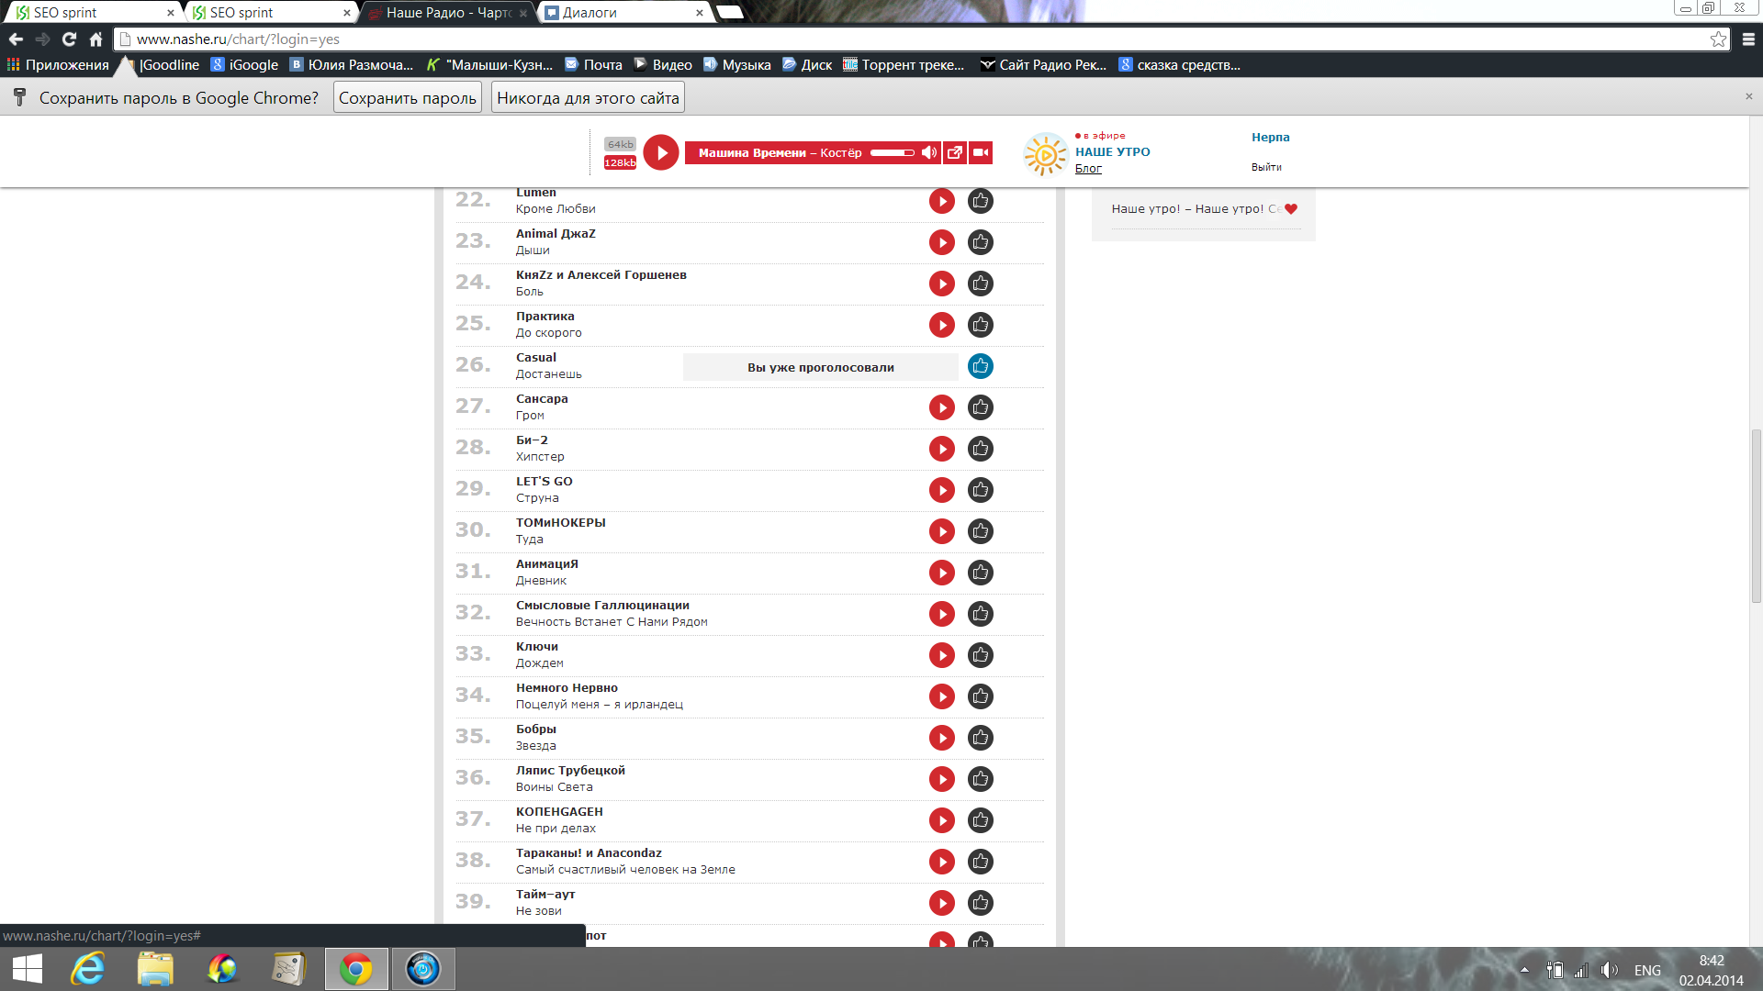Click Сохранить пароль button

click(x=408, y=98)
